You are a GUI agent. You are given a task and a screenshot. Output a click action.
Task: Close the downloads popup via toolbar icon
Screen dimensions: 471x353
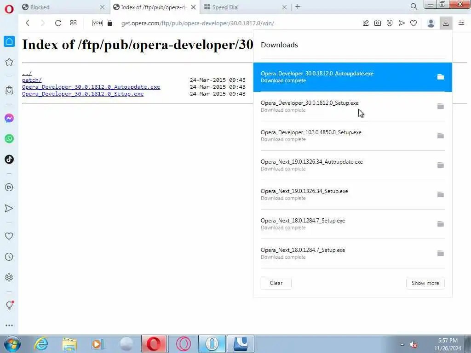click(446, 23)
